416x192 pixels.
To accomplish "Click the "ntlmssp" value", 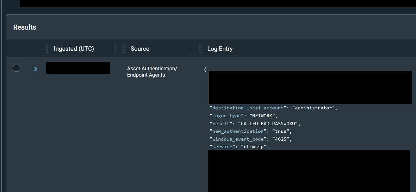I will 254,147.
